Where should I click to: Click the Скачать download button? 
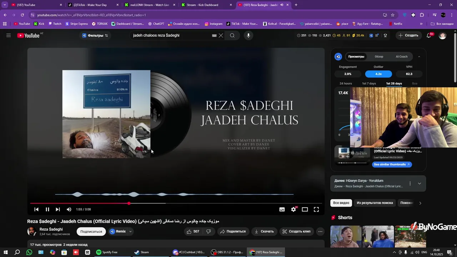264,231
